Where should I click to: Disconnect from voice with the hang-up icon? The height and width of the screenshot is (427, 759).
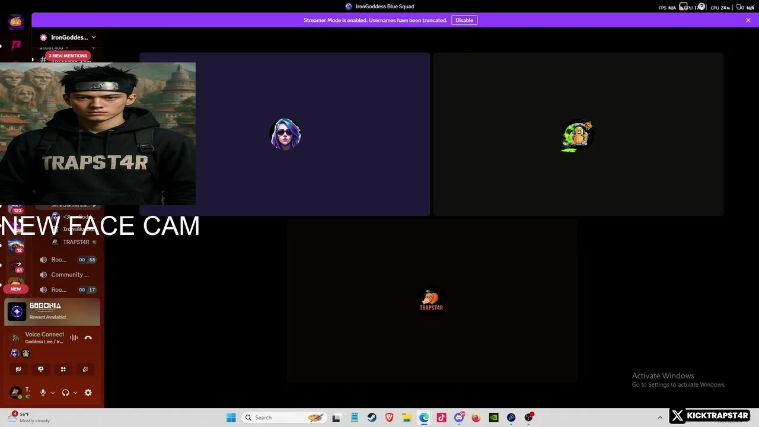tap(88, 337)
